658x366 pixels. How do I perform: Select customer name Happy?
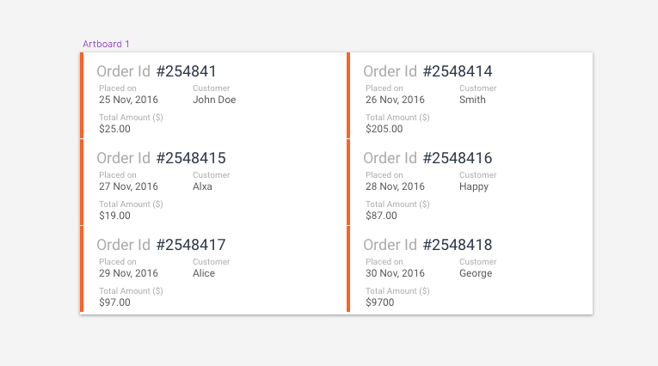[474, 186]
